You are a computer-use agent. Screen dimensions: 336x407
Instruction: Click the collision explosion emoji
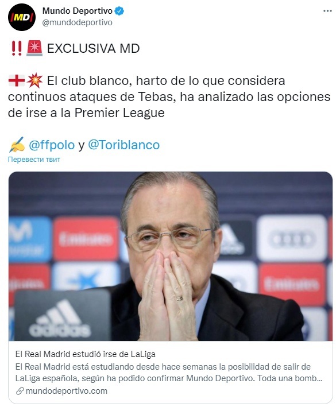click(x=34, y=80)
